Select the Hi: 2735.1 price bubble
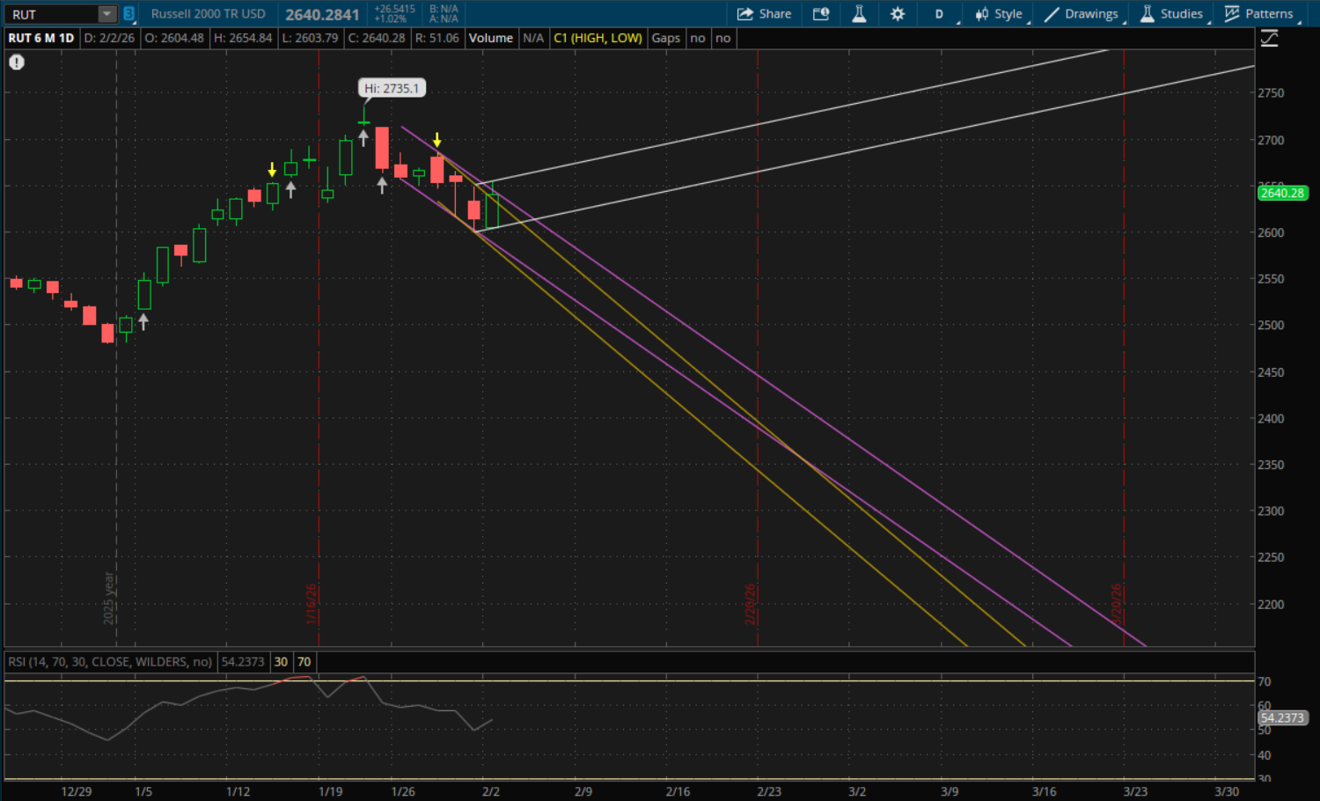The width and height of the screenshot is (1320, 801). click(x=392, y=88)
